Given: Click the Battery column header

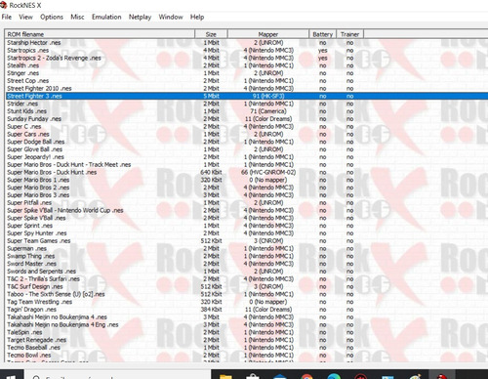Looking at the screenshot, I should tap(322, 34).
